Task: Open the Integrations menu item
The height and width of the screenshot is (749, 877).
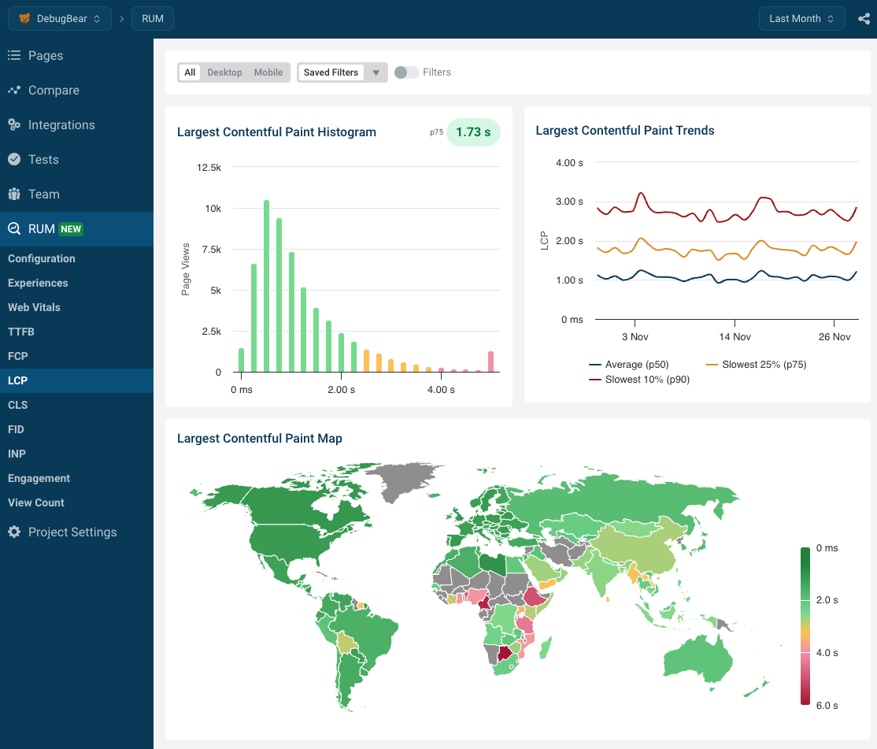Action: coord(76,124)
